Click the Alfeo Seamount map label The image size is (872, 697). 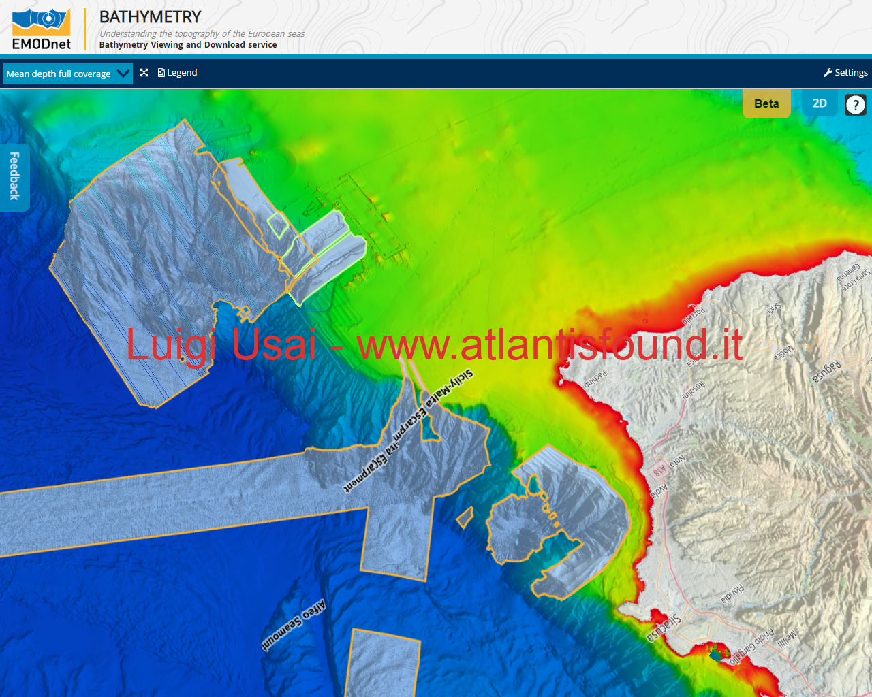pos(294,625)
